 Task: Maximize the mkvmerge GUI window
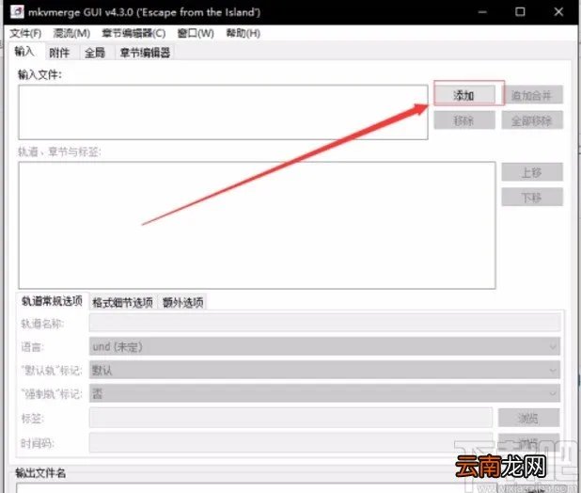click(x=520, y=12)
